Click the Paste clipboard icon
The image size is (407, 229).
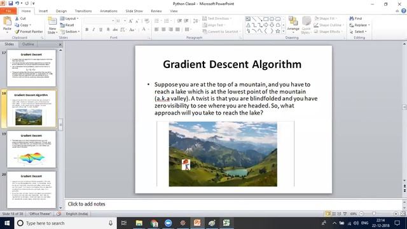click(7, 21)
